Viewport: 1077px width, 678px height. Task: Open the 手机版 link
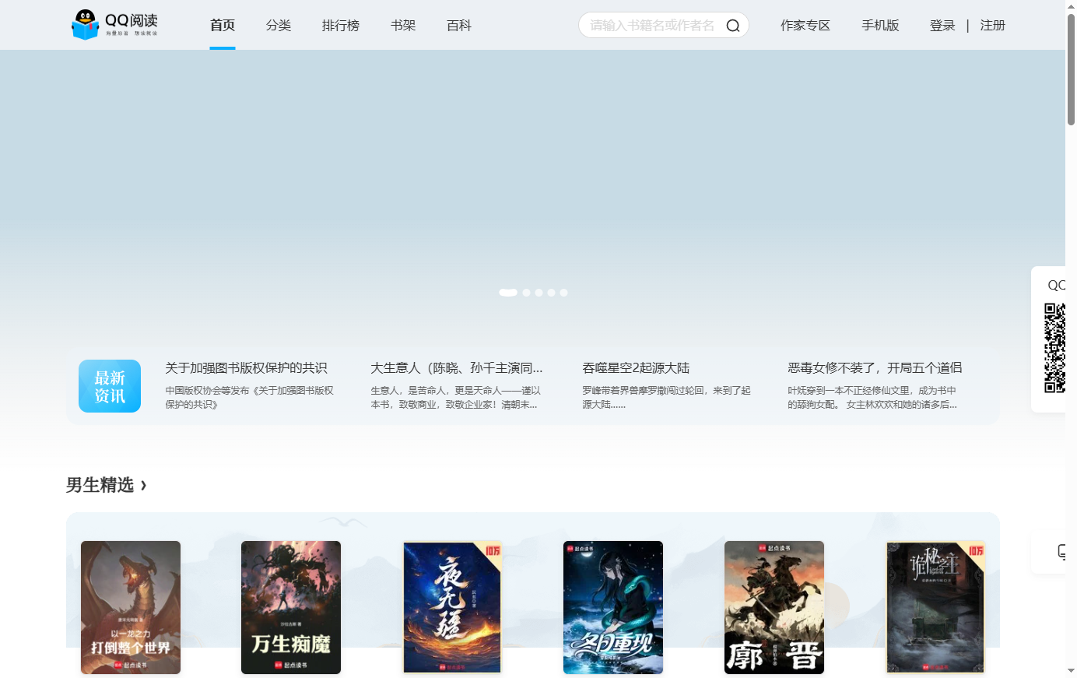880,26
